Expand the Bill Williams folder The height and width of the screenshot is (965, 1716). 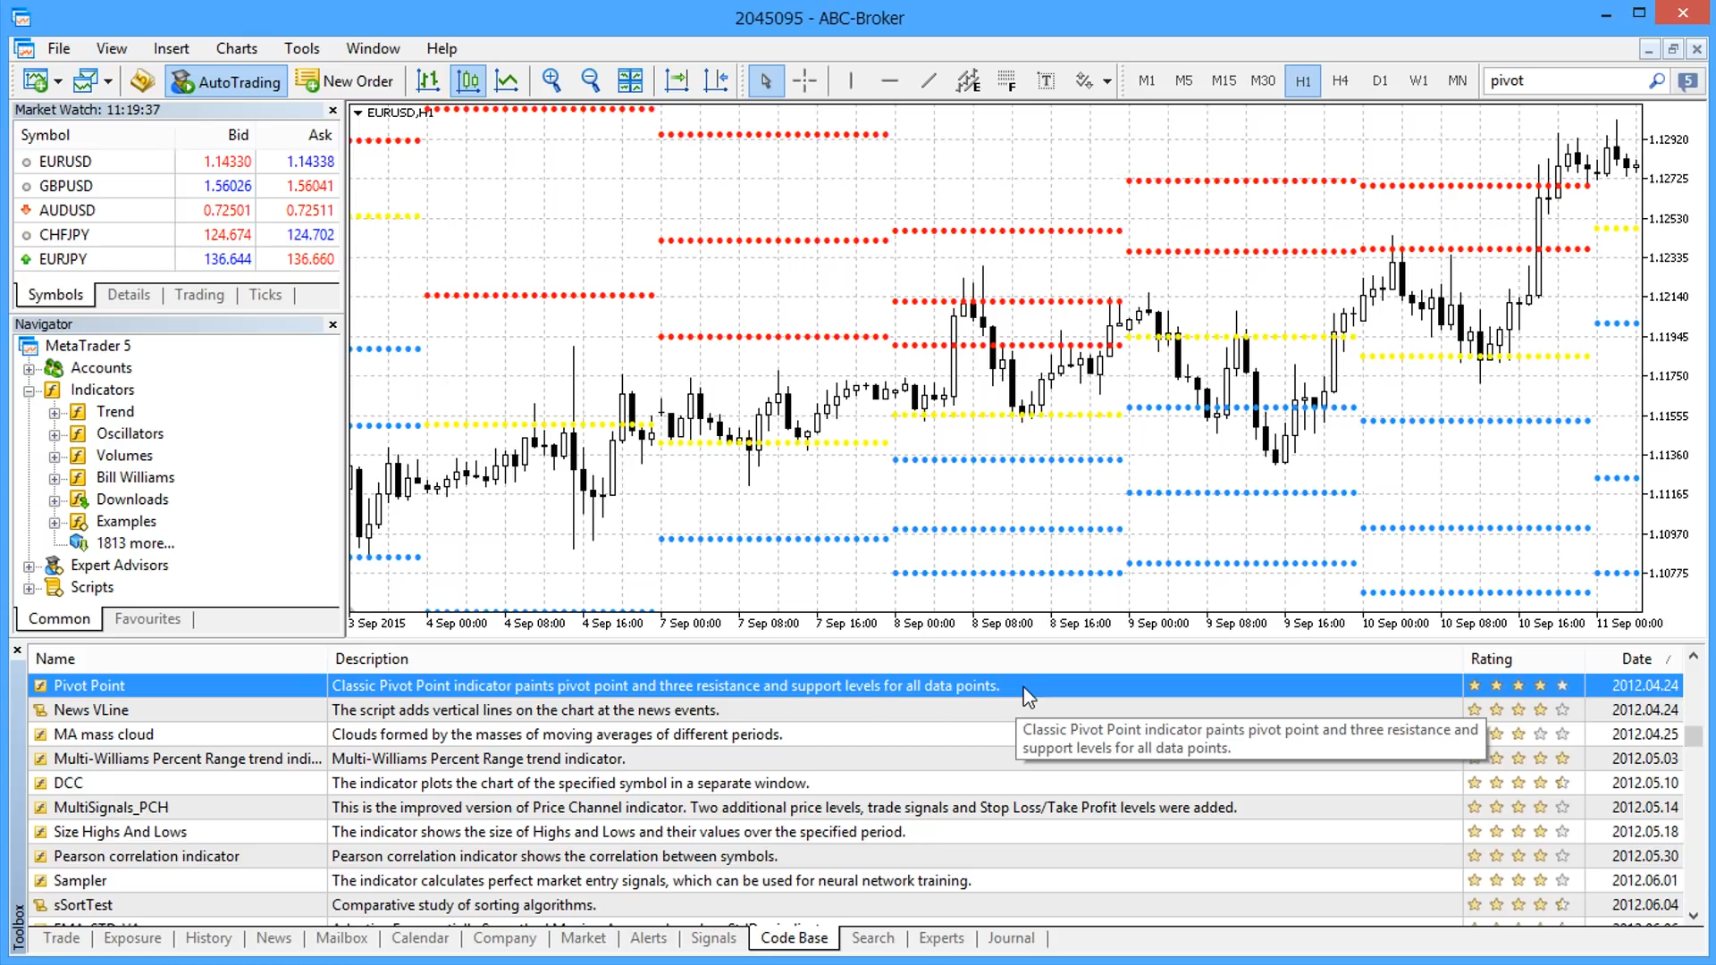coord(55,479)
